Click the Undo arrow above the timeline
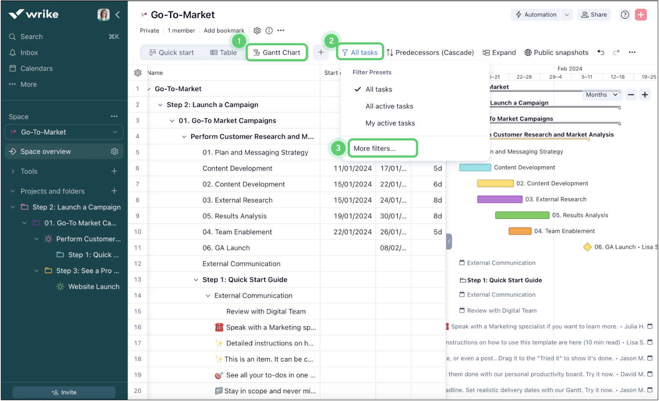 pyautogui.click(x=601, y=52)
